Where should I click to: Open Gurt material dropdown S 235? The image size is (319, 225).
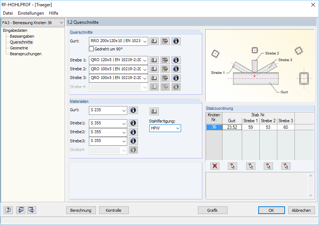click(x=108, y=110)
